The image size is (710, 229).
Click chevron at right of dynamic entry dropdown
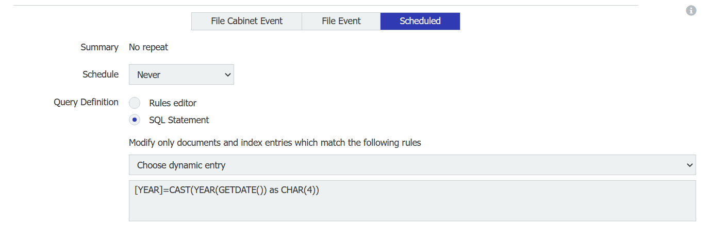(690, 165)
